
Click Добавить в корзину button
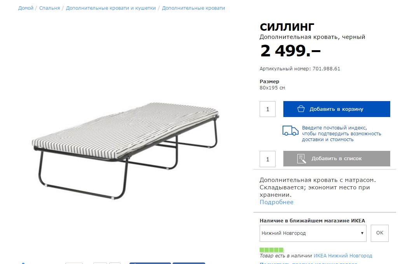[337, 109]
